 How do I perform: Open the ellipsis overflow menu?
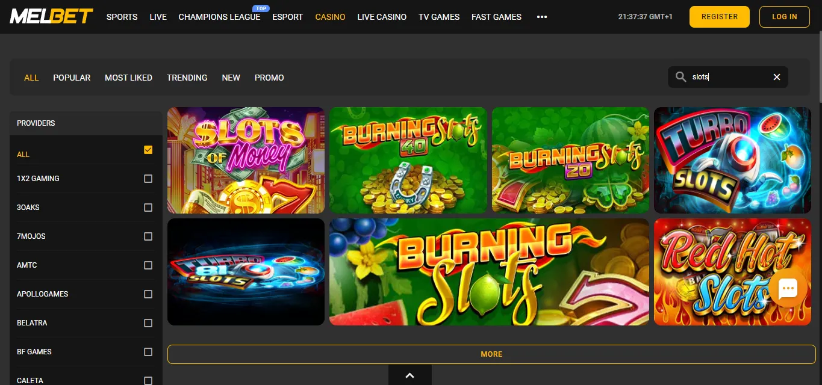(541, 17)
